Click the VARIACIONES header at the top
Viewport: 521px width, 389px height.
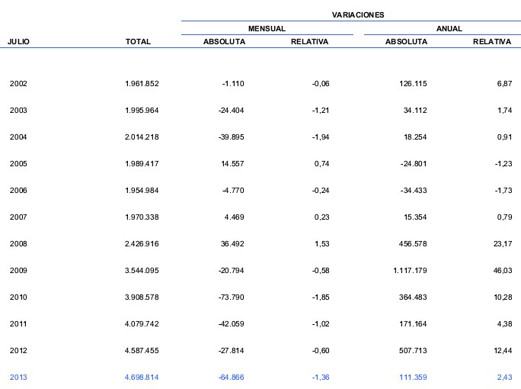(x=358, y=14)
